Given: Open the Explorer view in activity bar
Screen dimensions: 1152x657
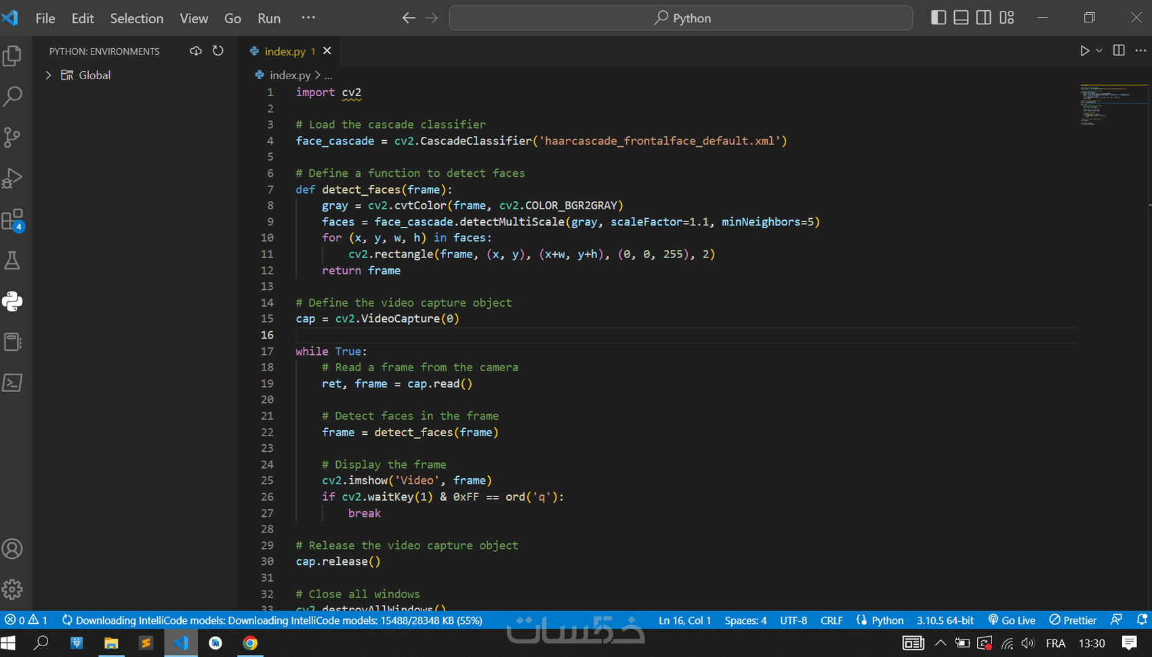Looking at the screenshot, I should pyautogui.click(x=13, y=56).
